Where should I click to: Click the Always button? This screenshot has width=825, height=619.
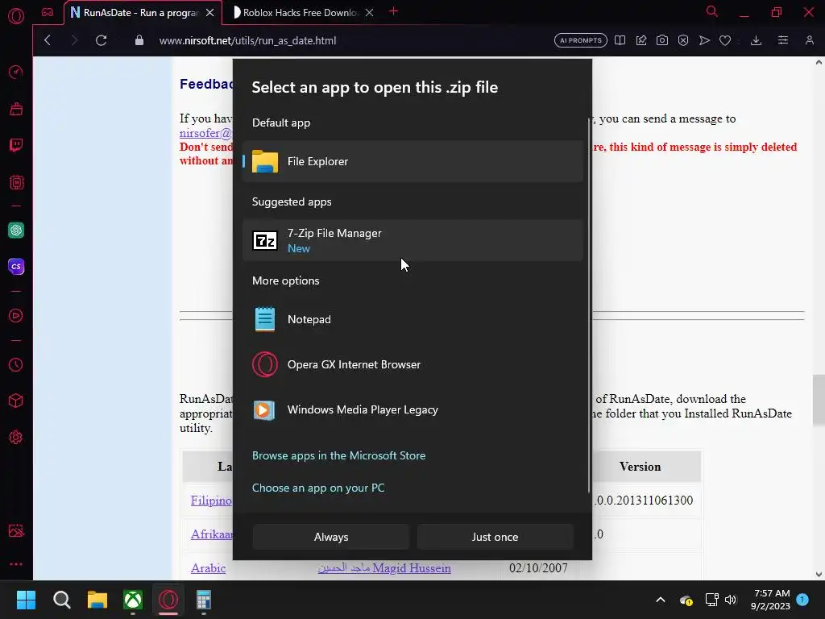pyautogui.click(x=331, y=537)
